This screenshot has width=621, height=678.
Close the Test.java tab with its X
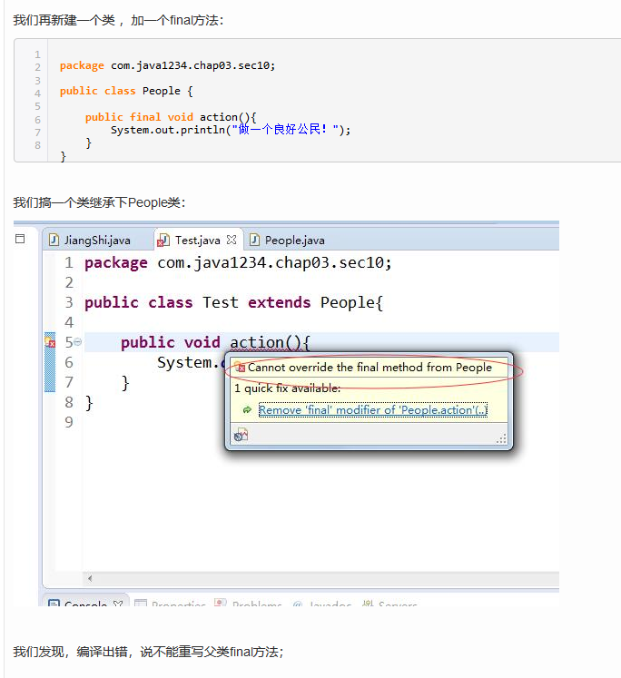tap(232, 240)
